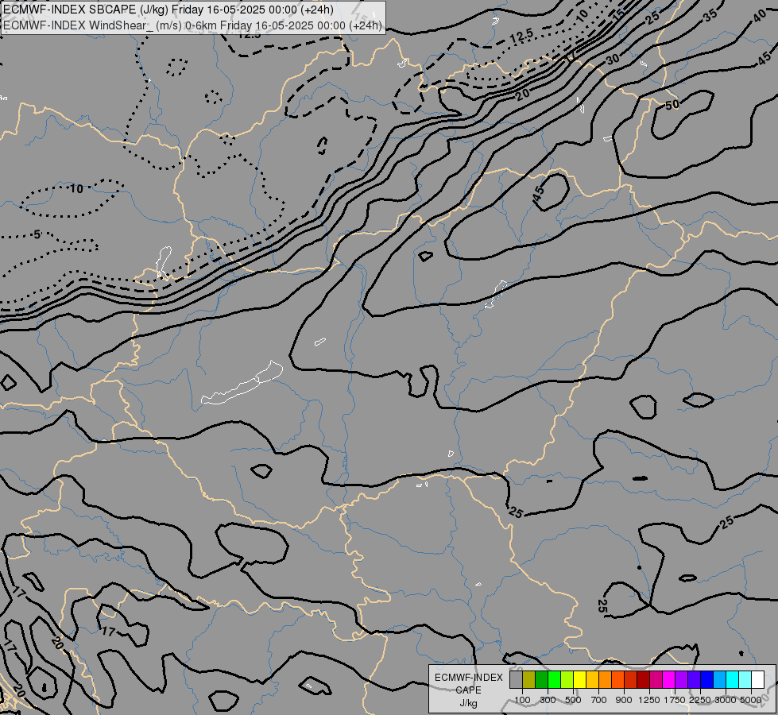Screen dimensions: 778x715
Task: Click the "50" wind shear contour label
Action: (x=672, y=105)
